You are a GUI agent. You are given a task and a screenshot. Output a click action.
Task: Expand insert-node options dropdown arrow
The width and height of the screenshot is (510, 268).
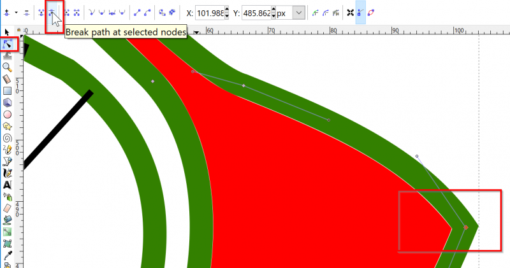(16, 12)
